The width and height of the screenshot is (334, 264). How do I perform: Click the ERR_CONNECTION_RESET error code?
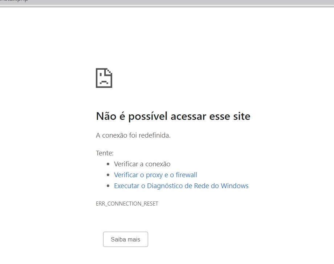pyautogui.click(x=127, y=204)
